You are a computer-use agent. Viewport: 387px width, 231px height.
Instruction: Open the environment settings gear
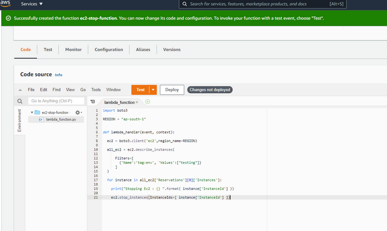78,112
